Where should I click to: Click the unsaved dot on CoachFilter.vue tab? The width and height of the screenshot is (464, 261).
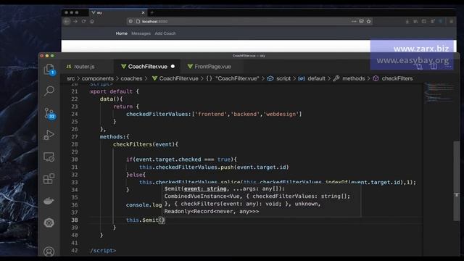coord(173,67)
